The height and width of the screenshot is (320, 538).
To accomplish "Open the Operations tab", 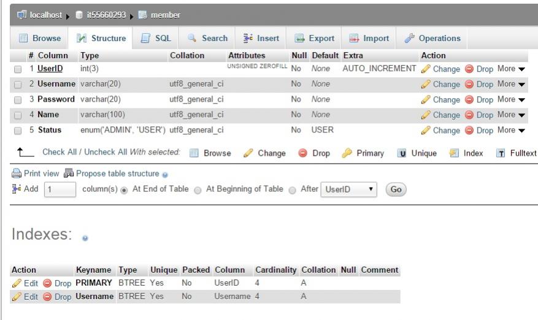I will tap(432, 38).
